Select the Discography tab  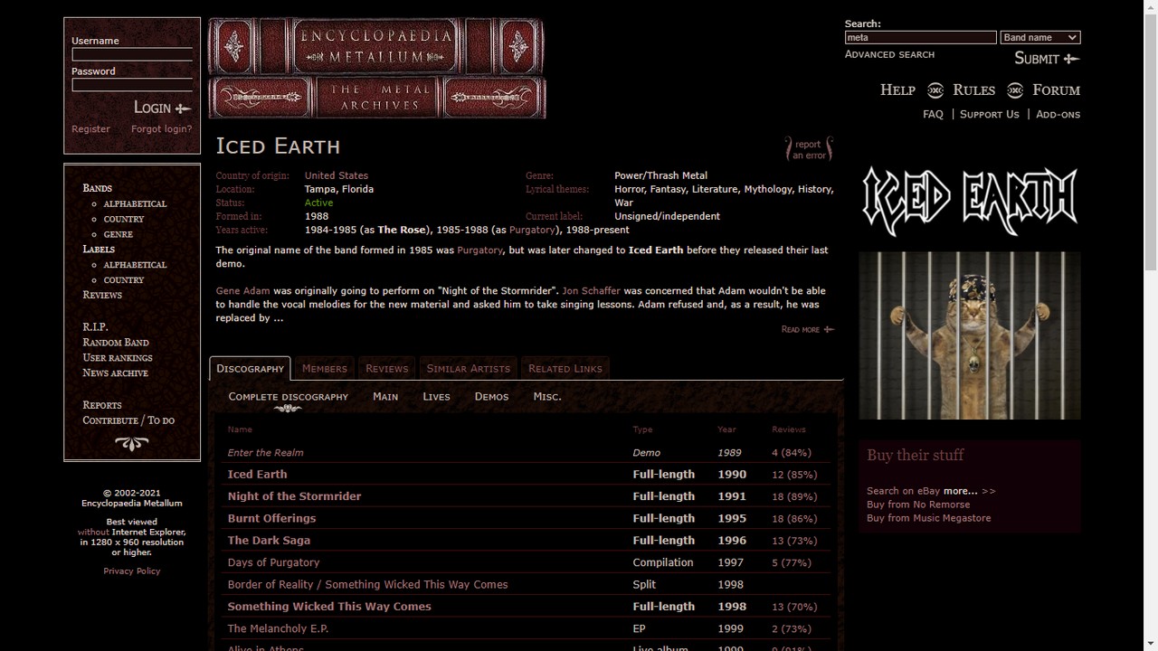(251, 369)
